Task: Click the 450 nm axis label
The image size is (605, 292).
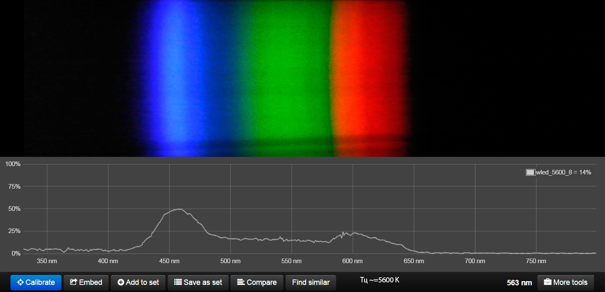Action: click(169, 261)
